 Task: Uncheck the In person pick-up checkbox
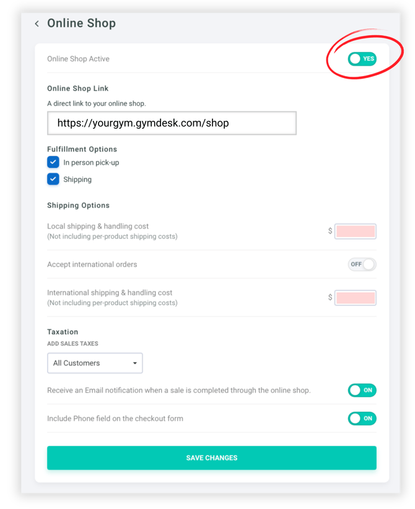pyautogui.click(x=53, y=162)
